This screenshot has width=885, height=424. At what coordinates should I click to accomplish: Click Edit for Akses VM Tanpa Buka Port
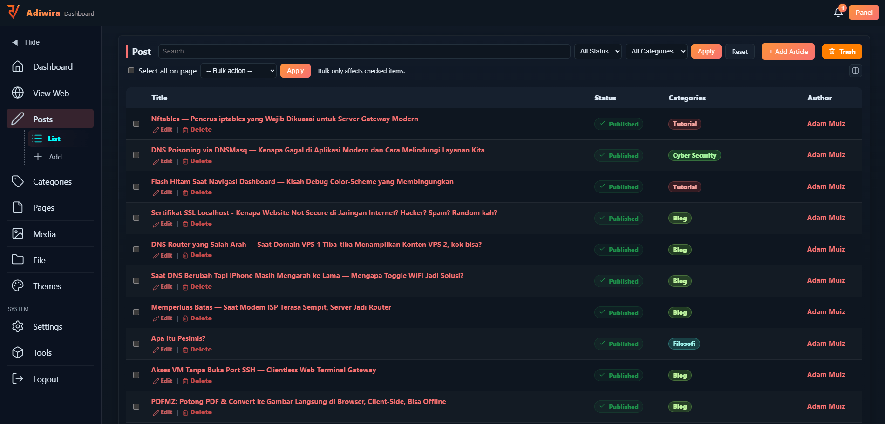coord(163,381)
